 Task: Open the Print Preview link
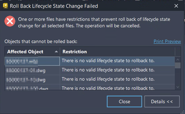pyautogui.click(x=167, y=41)
